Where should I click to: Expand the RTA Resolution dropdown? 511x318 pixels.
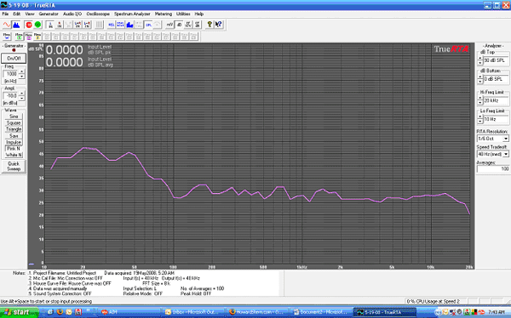505,139
